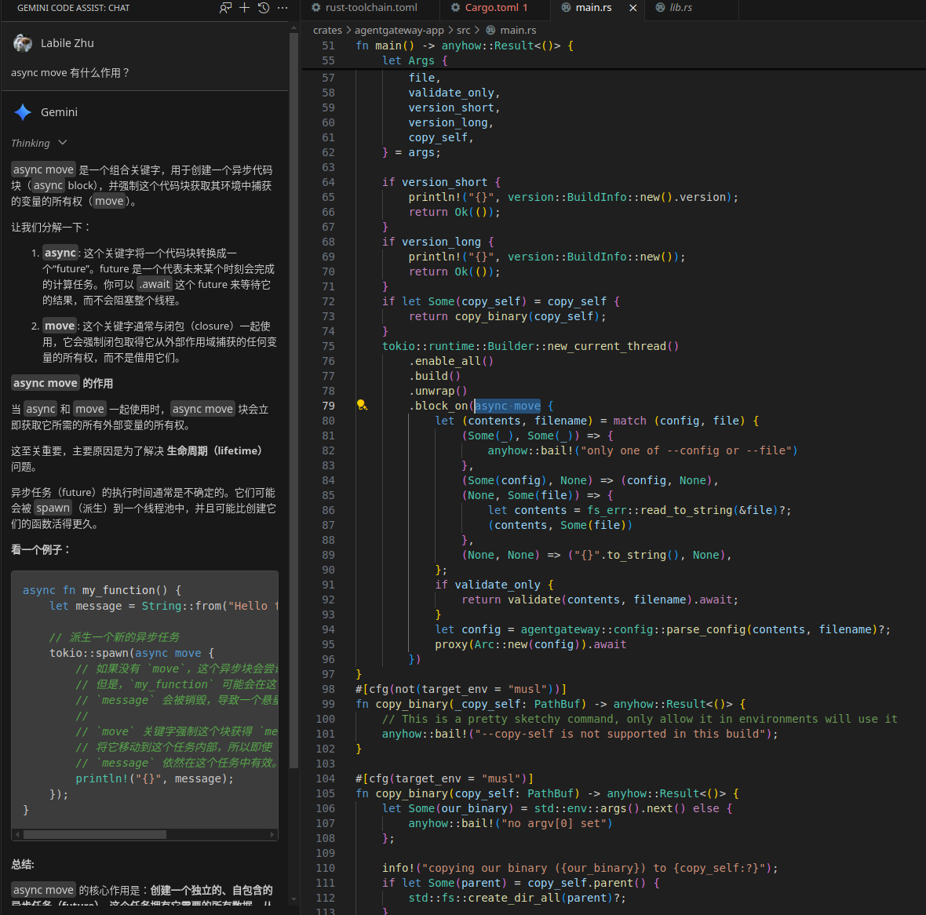This screenshot has height=915, width=926.
Task: Click 'agentgateway-app' breadcrumb segment
Action: (x=399, y=30)
